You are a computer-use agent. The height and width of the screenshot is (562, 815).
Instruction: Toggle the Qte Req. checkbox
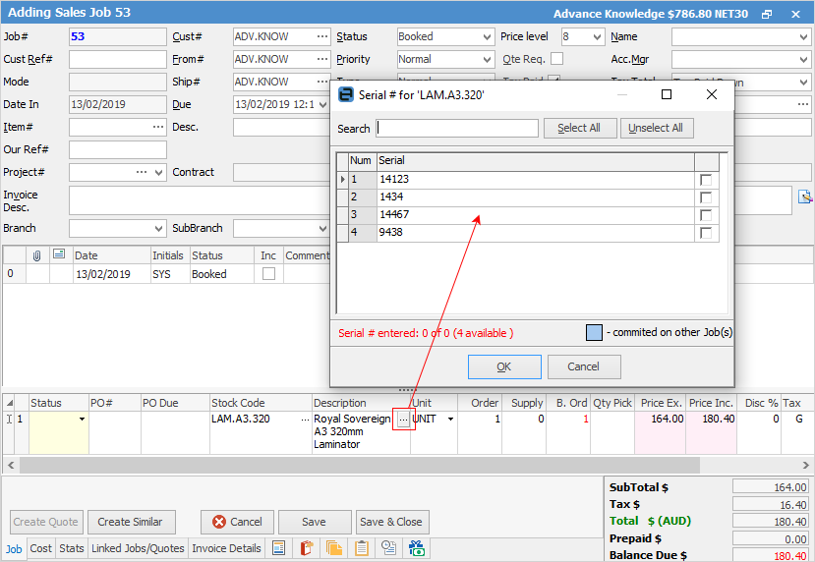pyautogui.click(x=556, y=59)
